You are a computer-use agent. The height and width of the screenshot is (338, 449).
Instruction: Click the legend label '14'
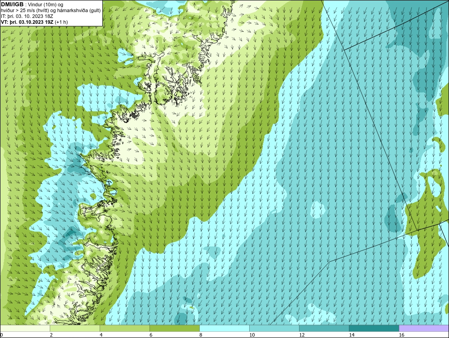(352, 335)
